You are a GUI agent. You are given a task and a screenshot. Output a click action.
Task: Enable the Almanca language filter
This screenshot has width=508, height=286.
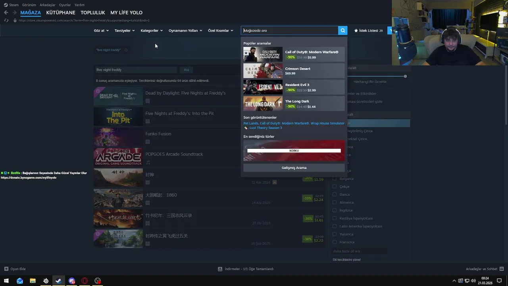coord(335,203)
